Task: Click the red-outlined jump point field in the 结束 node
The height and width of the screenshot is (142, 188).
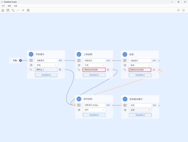Action: click(140, 70)
